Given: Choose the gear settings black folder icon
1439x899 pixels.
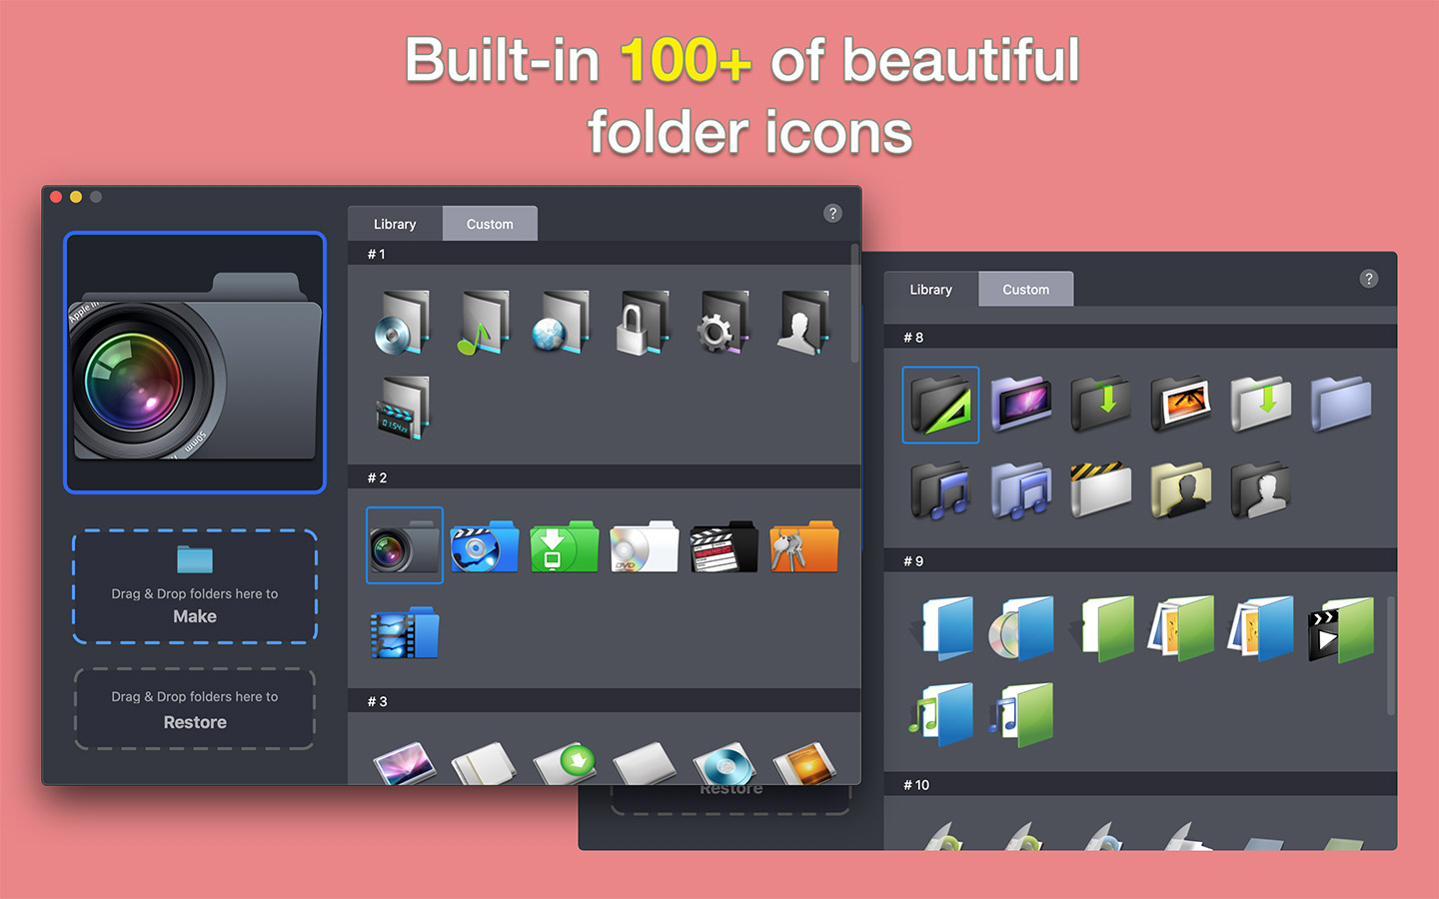Looking at the screenshot, I should point(723,322).
